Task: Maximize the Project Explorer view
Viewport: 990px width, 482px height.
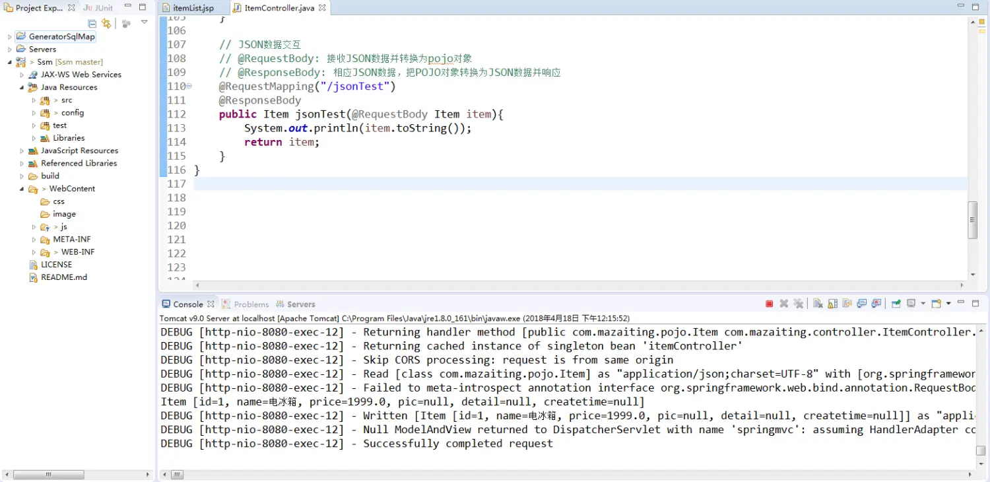Action: click(x=143, y=7)
